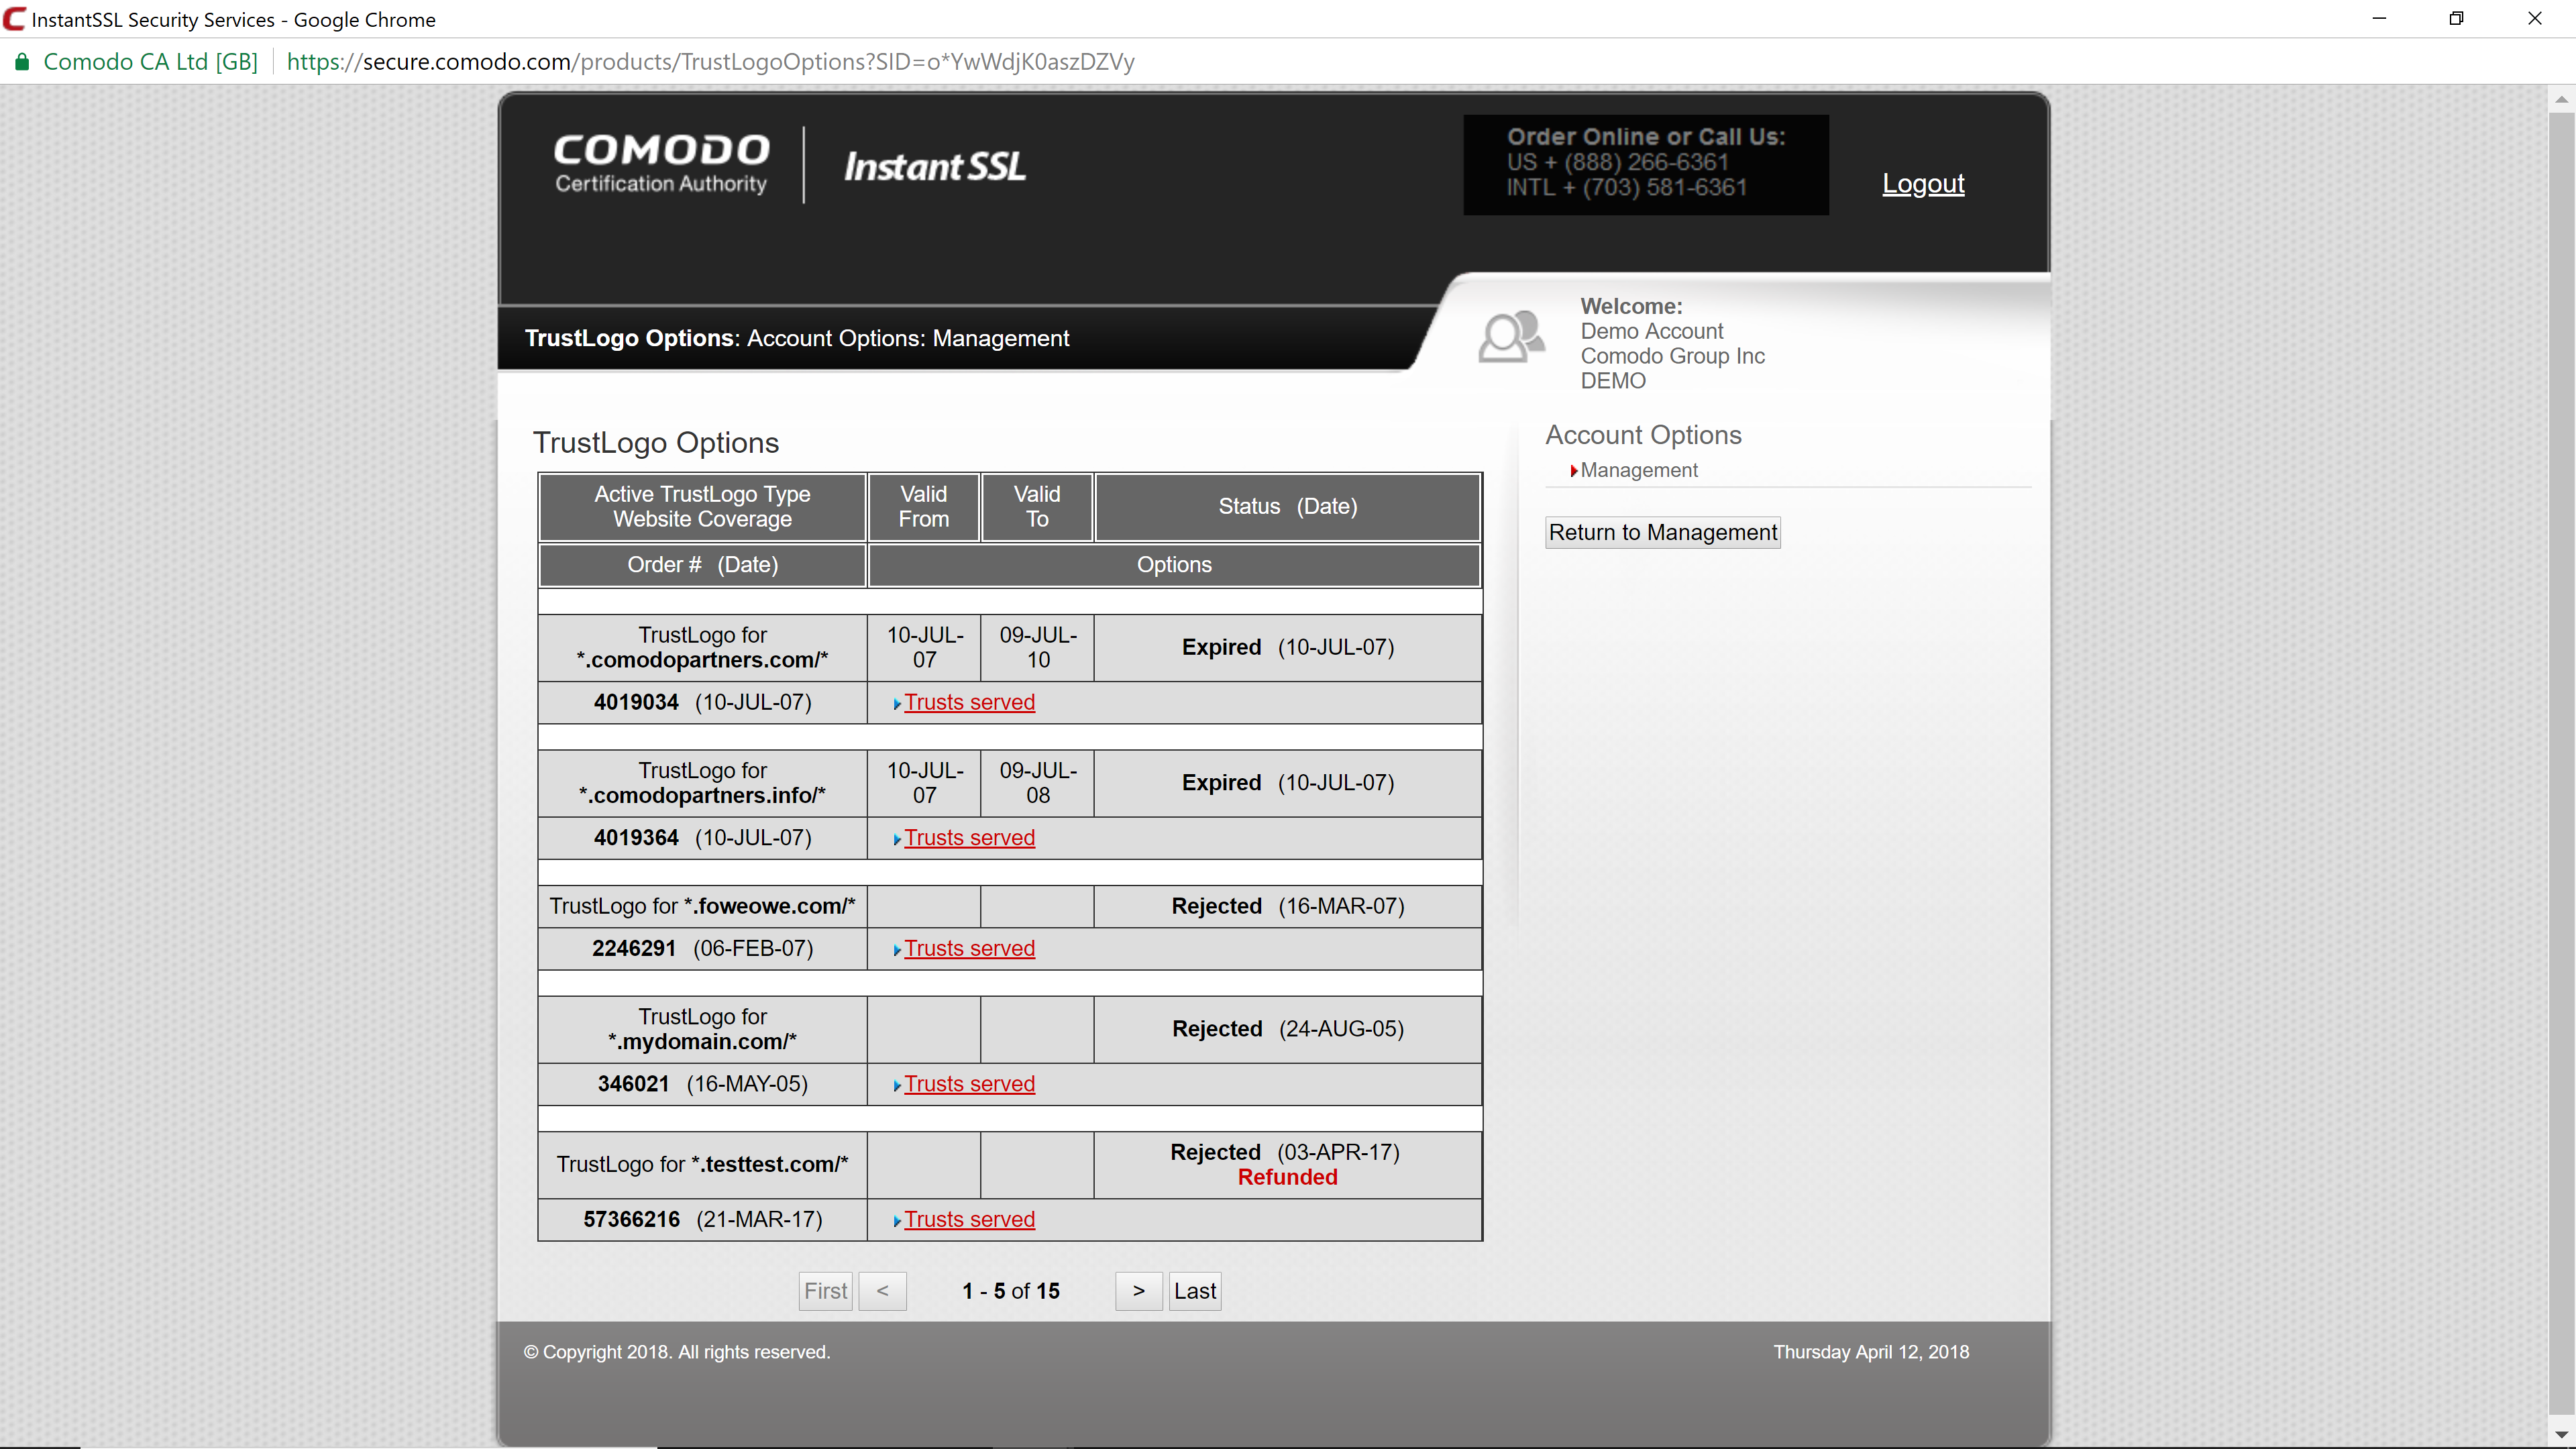Image resolution: width=2576 pixels, height=1449 pixels.
Task: Select the *.mydomain.com/* TrustLogo cell
Action: point(702,1029)
